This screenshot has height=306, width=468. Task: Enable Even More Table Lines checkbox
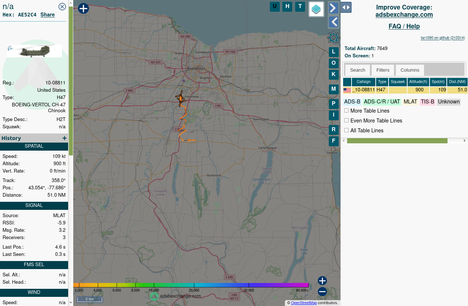click(x=346, y=120)
